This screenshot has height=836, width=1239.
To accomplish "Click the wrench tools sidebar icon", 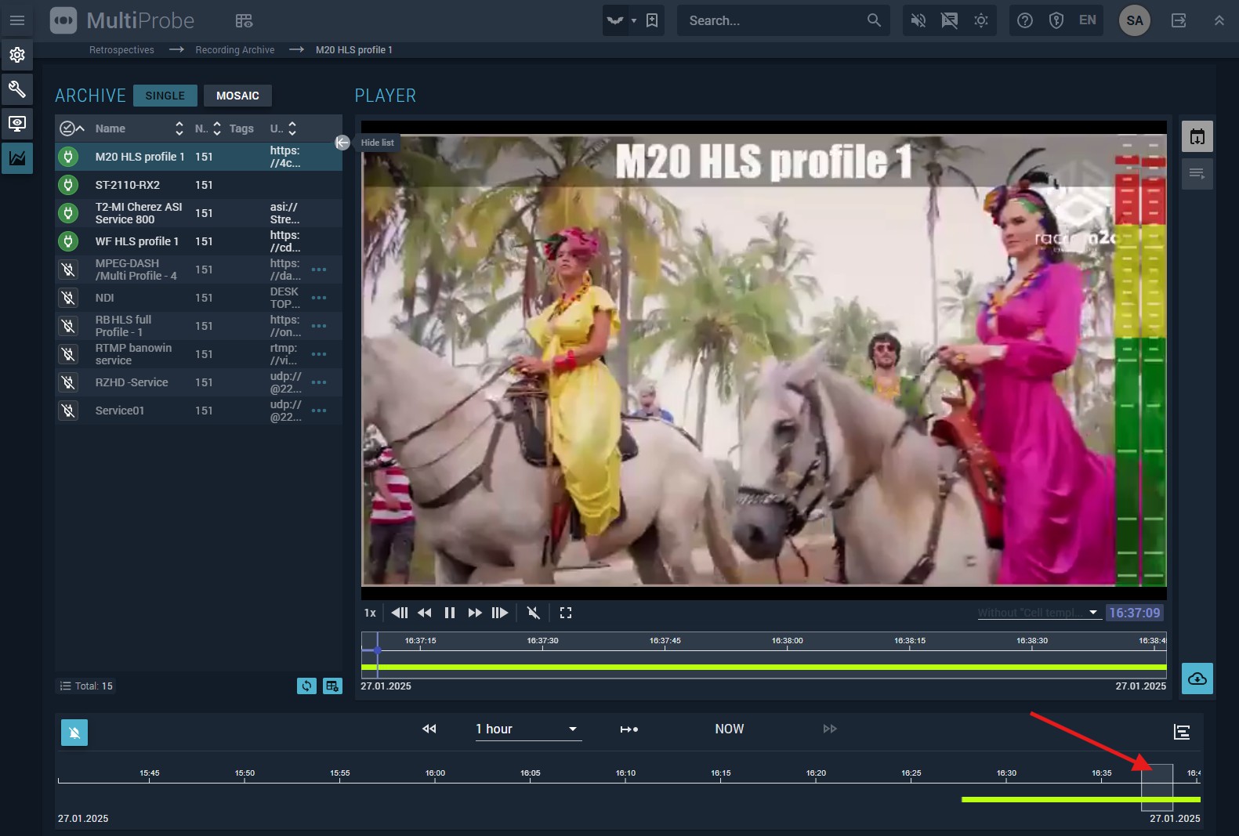I will click(x=17, y=89).
